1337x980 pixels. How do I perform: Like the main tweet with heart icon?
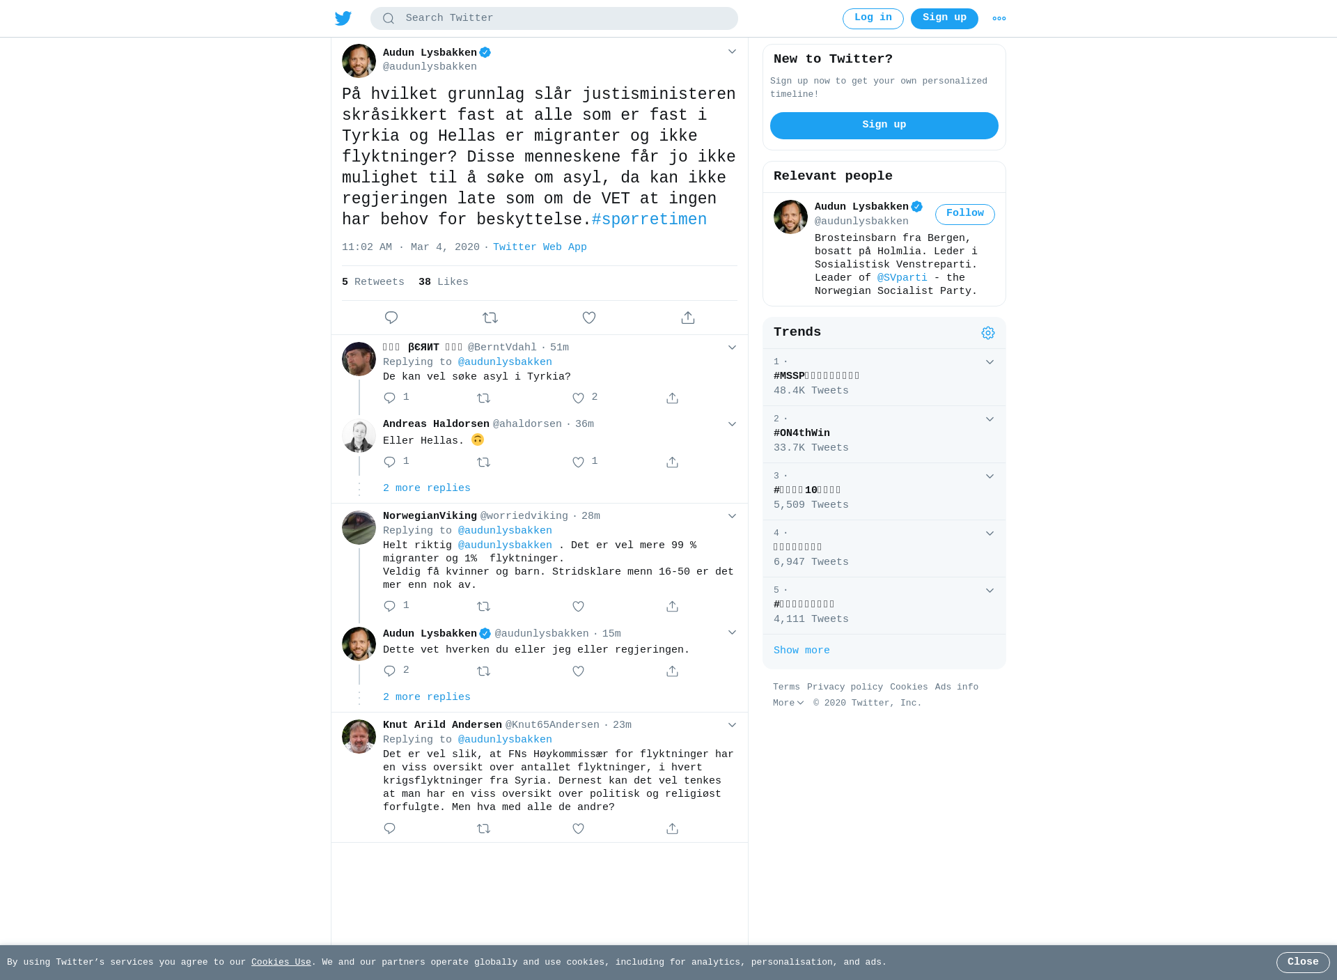(x=589, y=318)
